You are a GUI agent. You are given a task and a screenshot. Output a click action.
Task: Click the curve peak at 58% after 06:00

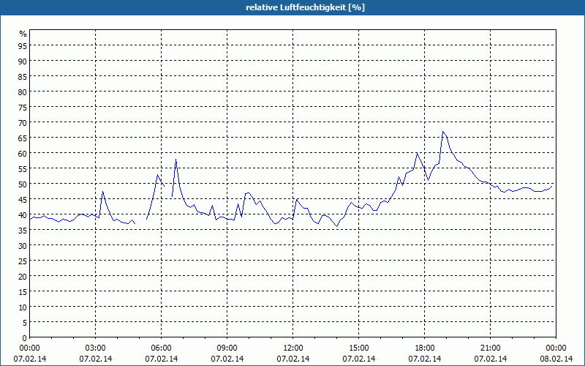point(175,160)
